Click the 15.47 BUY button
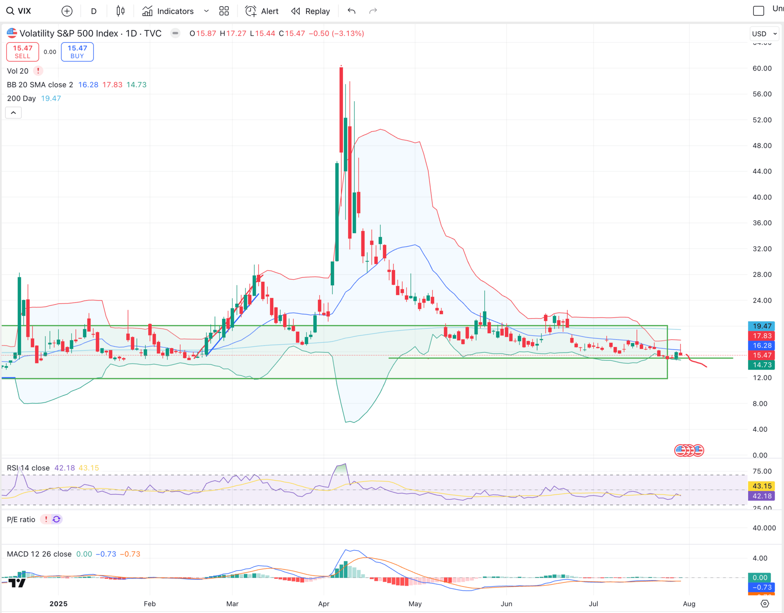The image size is (784, 613). coord(77,52)
